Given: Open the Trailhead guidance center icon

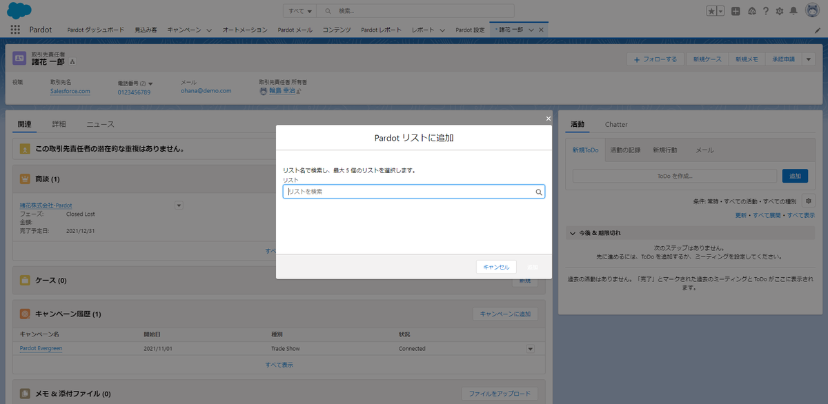Looking at the screenshot, I should coord(751,11).
